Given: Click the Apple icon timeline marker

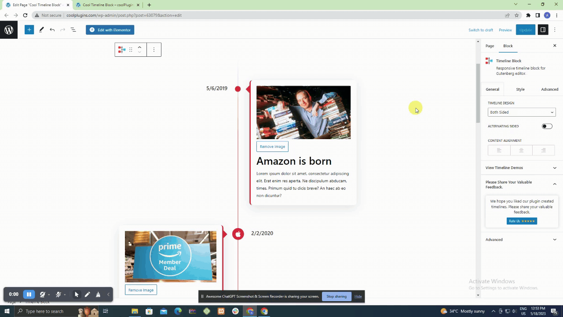Looking at the screenshot, I should (x=238, y=234).
